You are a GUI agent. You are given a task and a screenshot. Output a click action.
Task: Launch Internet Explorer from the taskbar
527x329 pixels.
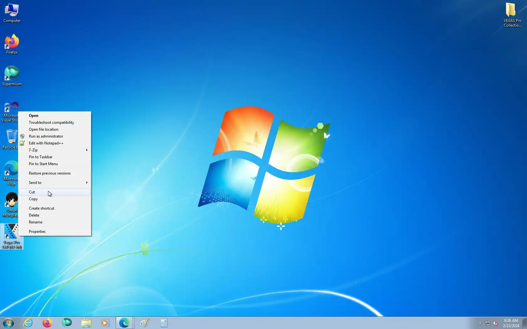[28, 323]
